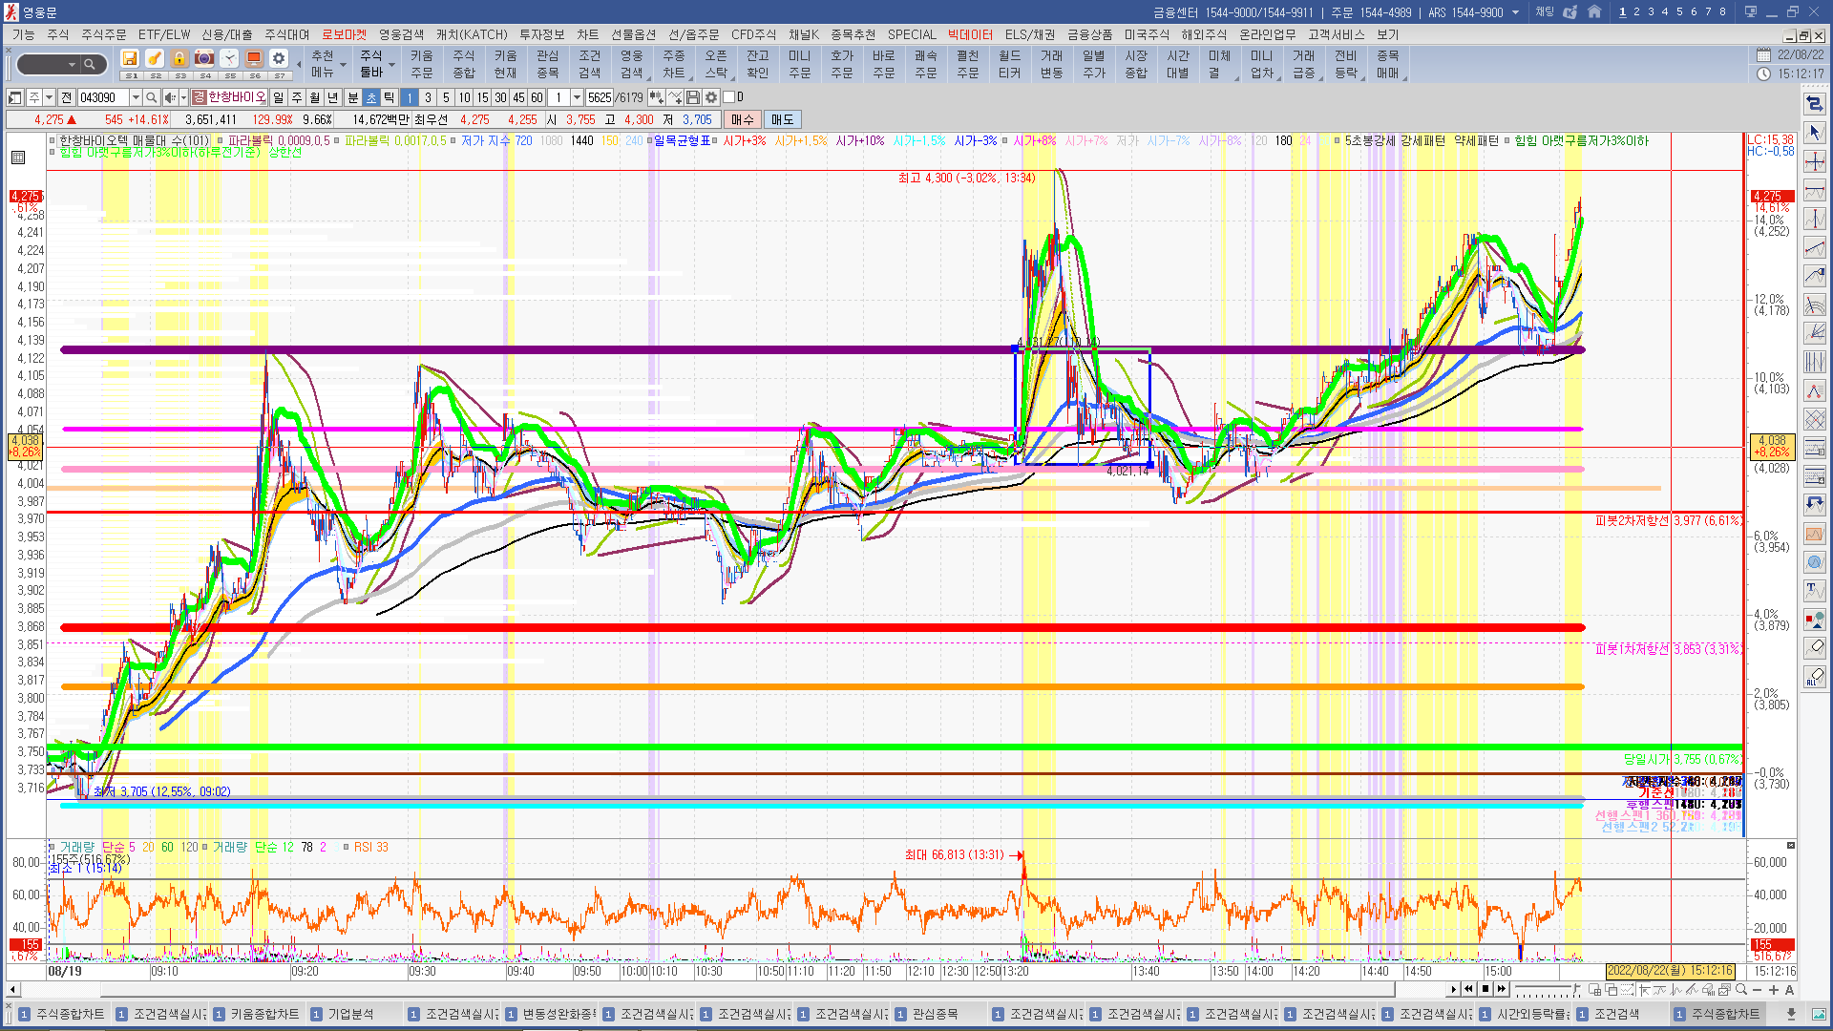The height and width of the screenshot is (1031, 1833).
Task: Expand the 추천메뉴 dropdown
Action: coord(343,65)
